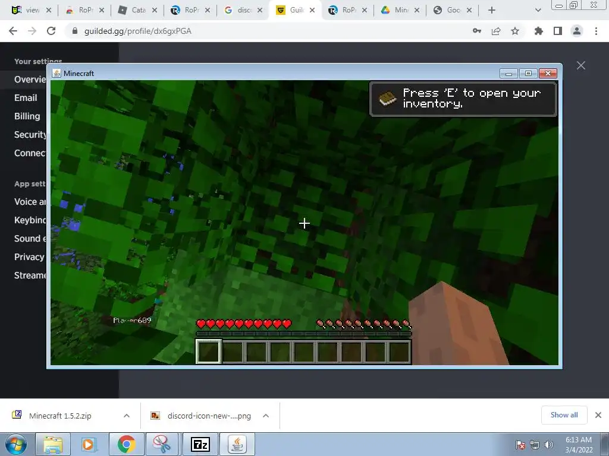
Task: Close the Guilded settings overlay X
Action: [x=581, y=65]
